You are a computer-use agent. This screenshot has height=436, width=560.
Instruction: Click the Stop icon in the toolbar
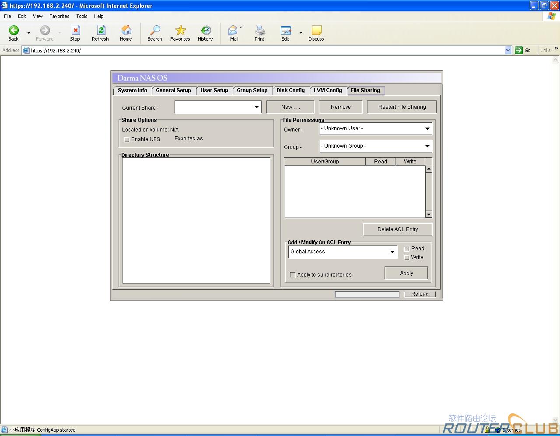(75, 30)
